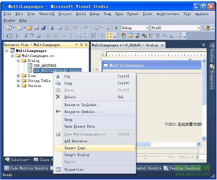Pin the Resource View panel with auto-hide icon
The image size is (217, 180).
pos(81,45)
